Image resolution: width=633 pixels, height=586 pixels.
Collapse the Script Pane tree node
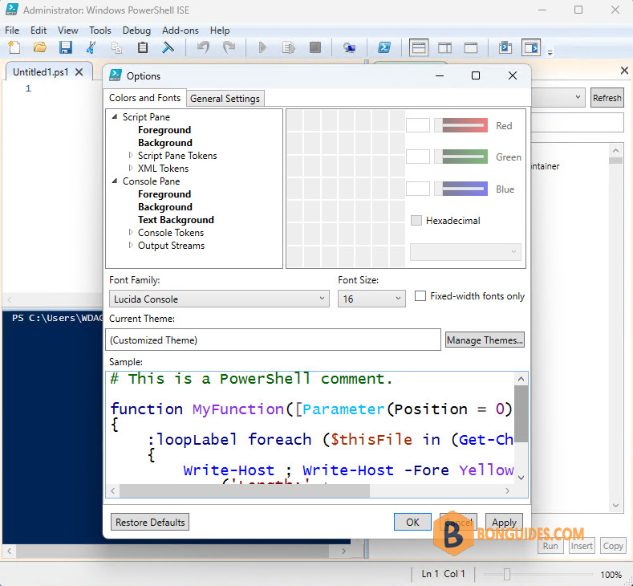[115, 116]
